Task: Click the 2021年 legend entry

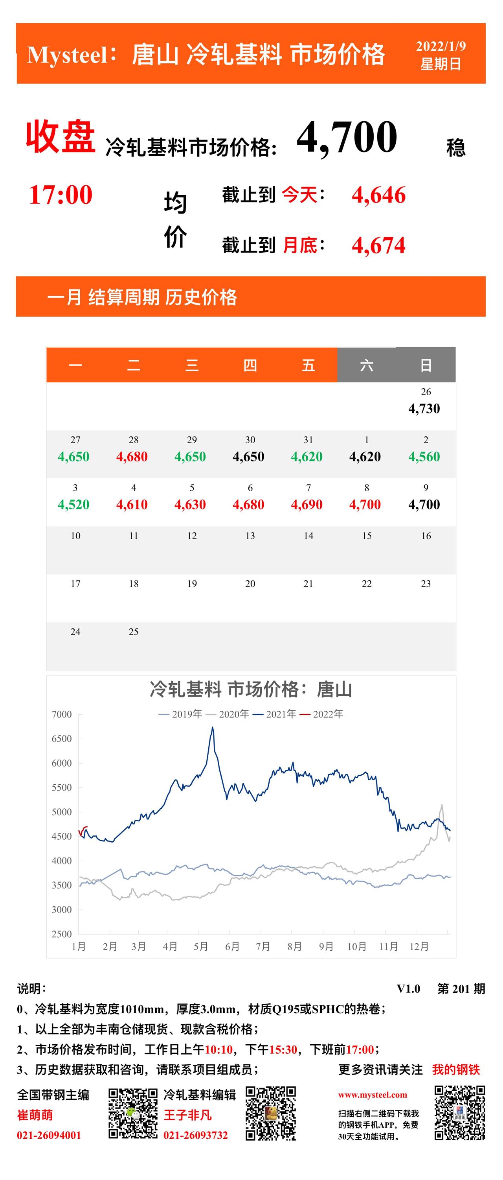Action: 275,714
